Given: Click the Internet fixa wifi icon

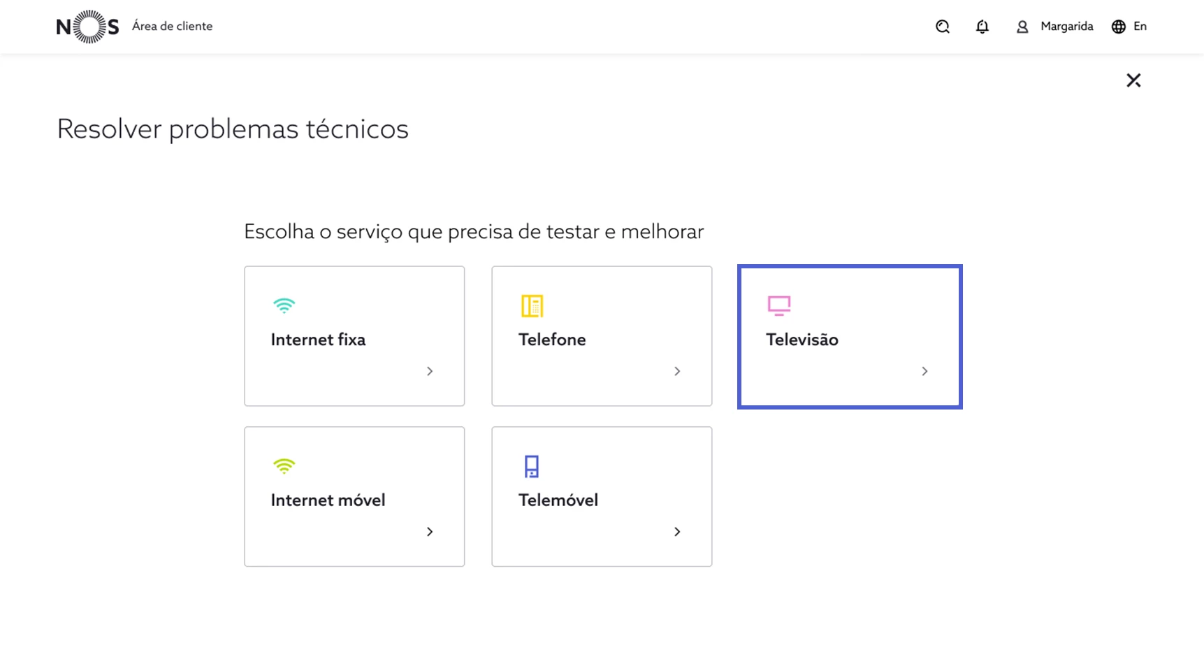Looking at the screenshot, I should [284, 305].
